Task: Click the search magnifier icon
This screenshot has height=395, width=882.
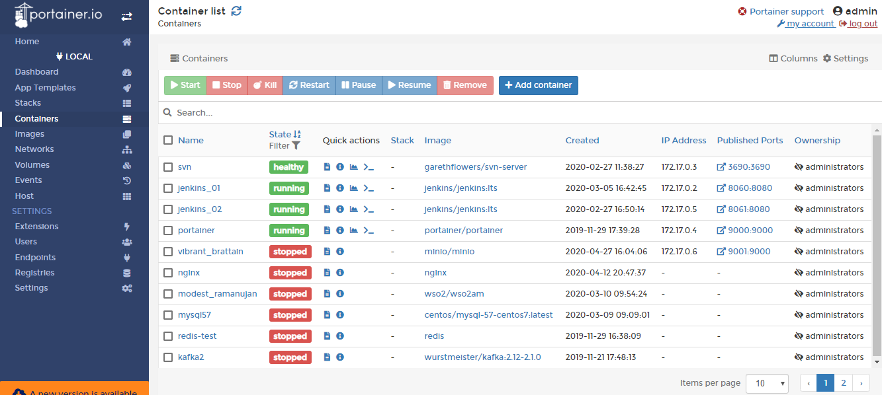Action: pos(168,113)
